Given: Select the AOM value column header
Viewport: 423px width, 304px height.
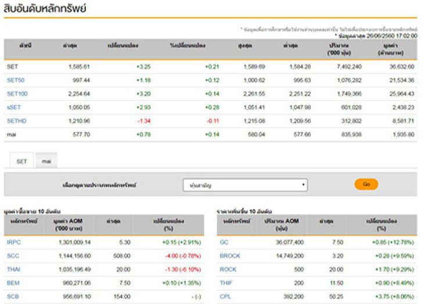Looking at the screenshot, I should (x=68, y=225).
